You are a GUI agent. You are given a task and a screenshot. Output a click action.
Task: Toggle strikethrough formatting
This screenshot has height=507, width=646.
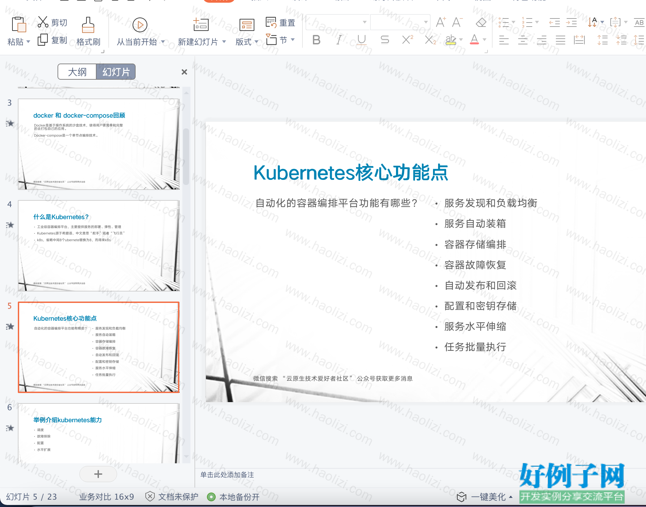pyautogui.click(x=385, y=40)
